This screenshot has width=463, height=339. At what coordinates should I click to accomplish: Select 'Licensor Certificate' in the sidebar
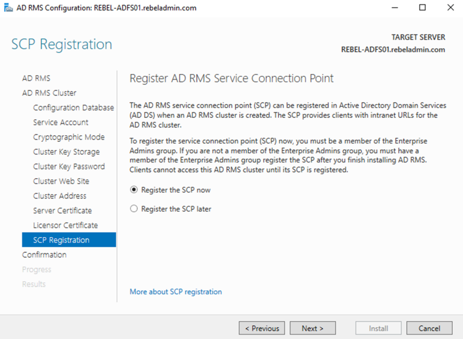66,225
